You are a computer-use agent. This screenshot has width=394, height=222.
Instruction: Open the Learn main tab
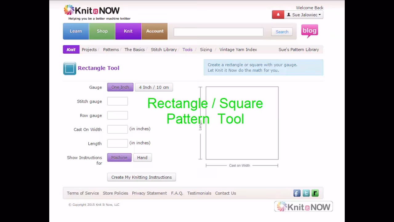(76, 31)
